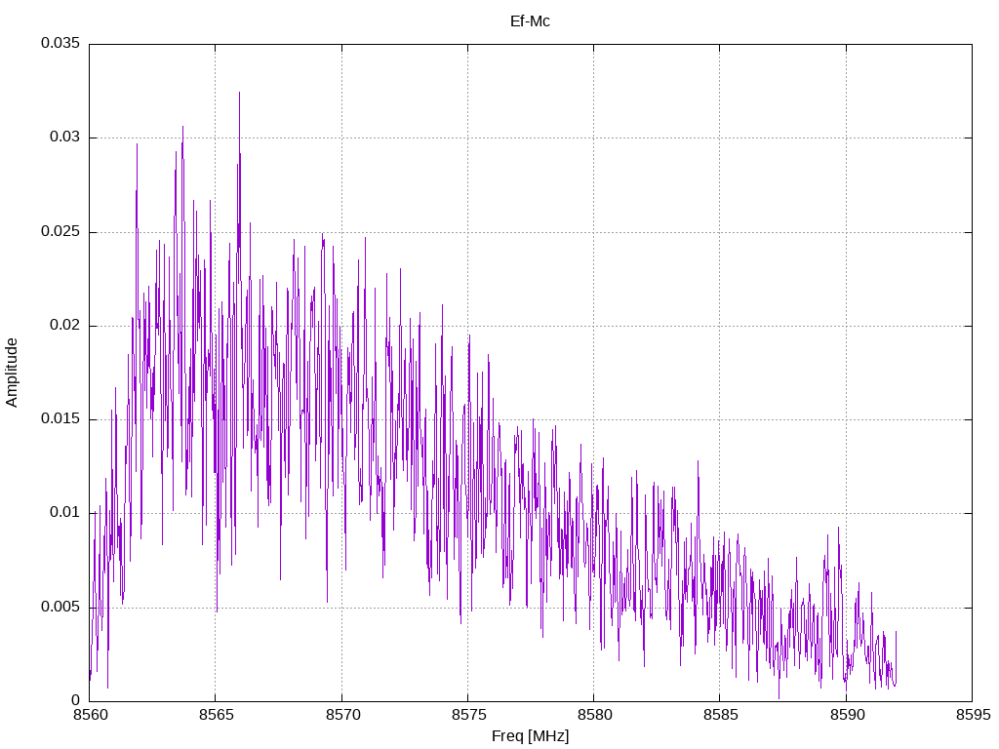Click the 8580 x-axis tick label
999x749 pixels.
coord(594,715)
